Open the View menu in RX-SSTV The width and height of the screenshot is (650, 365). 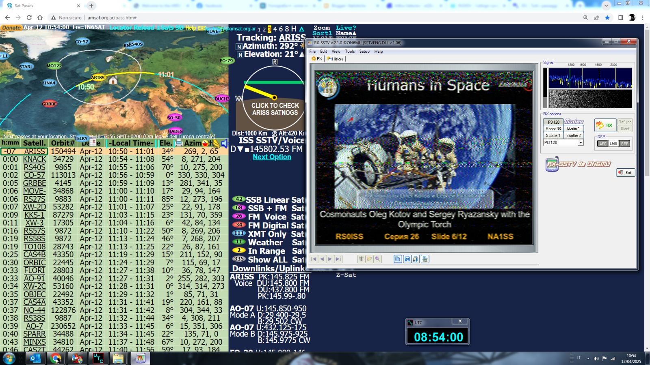click(336, 52)
